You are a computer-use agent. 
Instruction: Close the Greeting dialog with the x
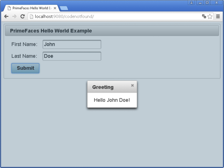click(132, 85)
